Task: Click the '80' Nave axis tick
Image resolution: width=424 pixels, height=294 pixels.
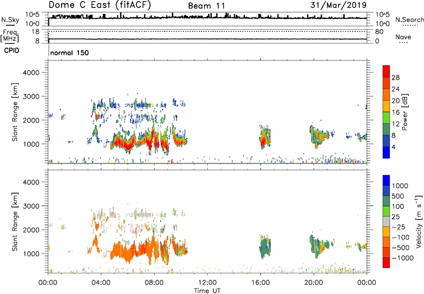Action: click(x=379, y=32)
